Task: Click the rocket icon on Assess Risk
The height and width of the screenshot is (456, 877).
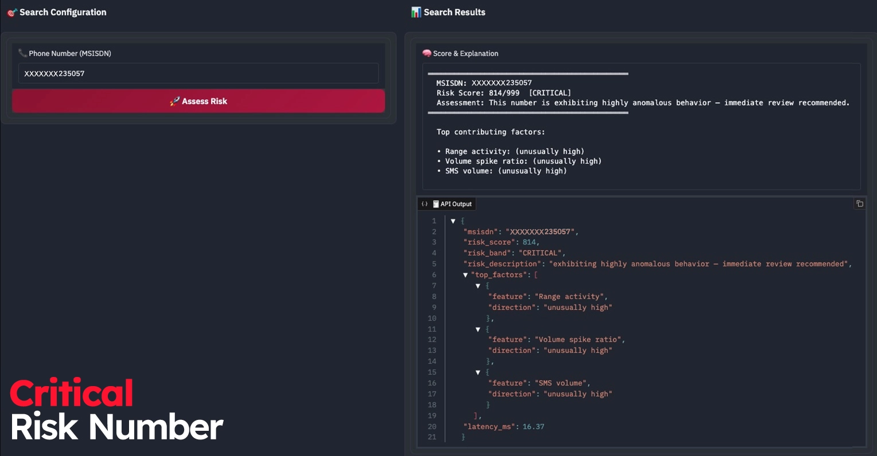Action: coord(175,101)
